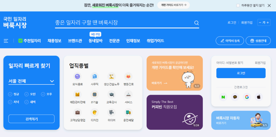Select the 사무직 job category icon
276x137 pixels.
(x=95, y=76)
